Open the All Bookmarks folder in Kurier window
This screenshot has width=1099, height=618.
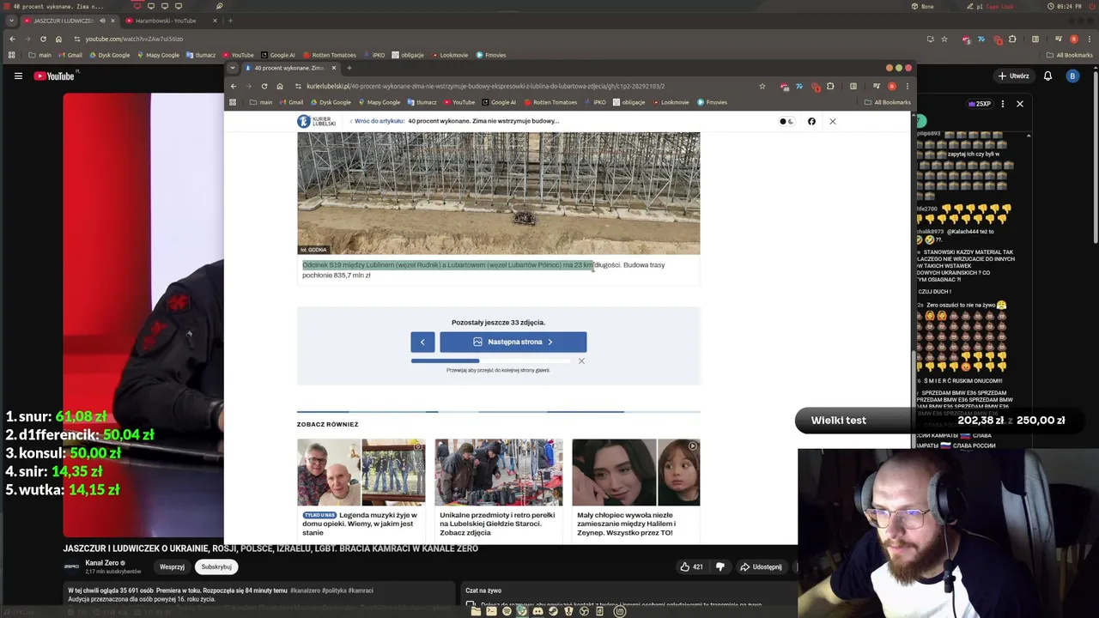click(888, 102)
